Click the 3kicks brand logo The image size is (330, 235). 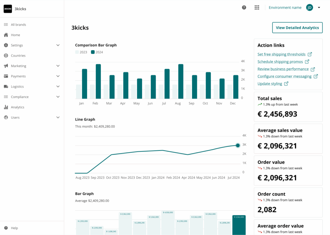[x=8, y=9]
